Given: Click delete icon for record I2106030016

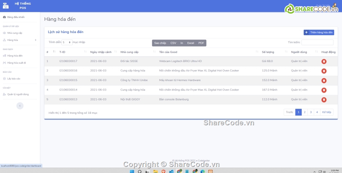Looking at the screenshot, I should [324, 71].
